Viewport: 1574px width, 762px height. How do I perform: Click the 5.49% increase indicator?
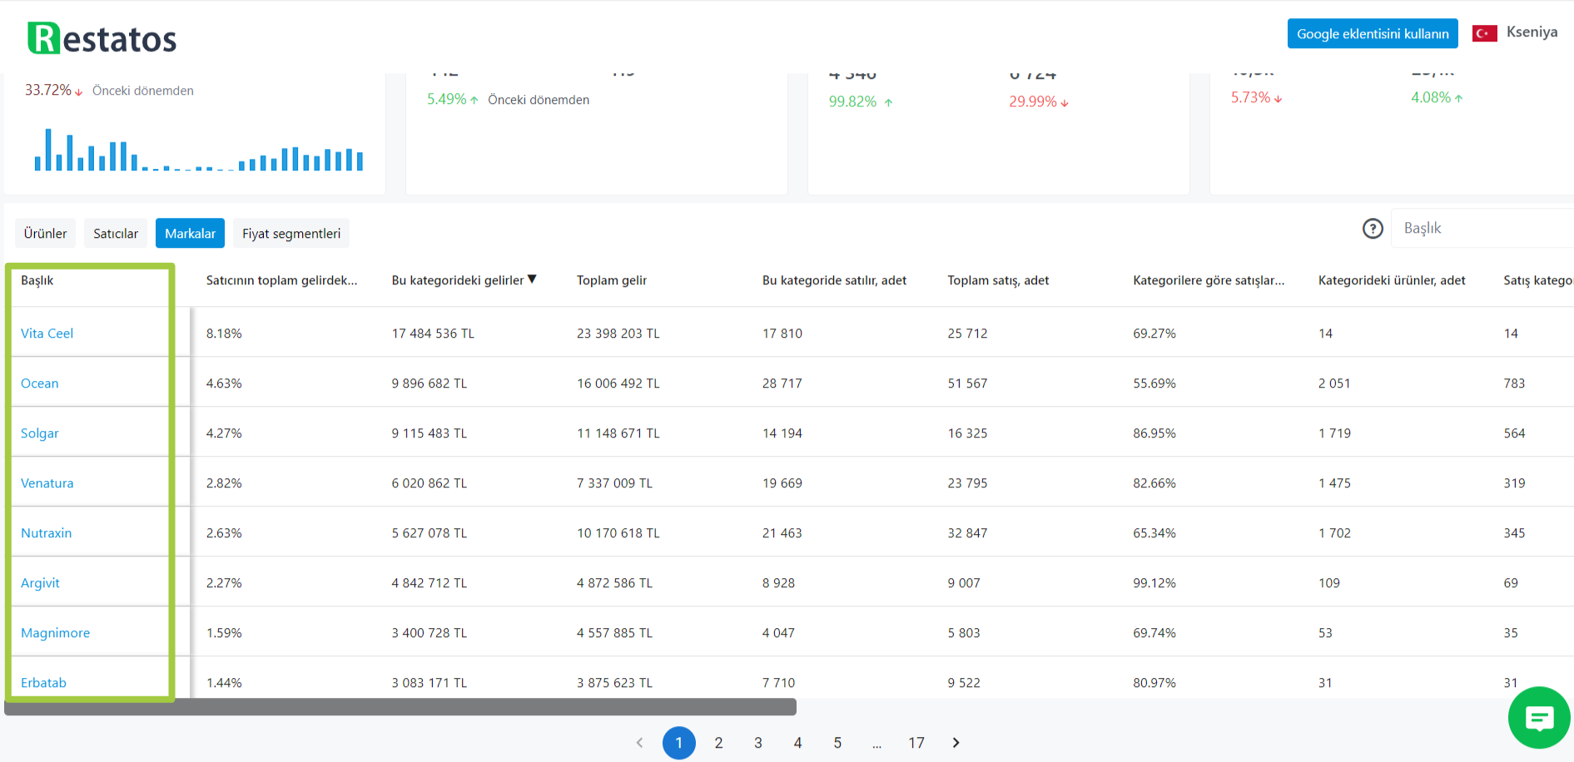point(453,99)
